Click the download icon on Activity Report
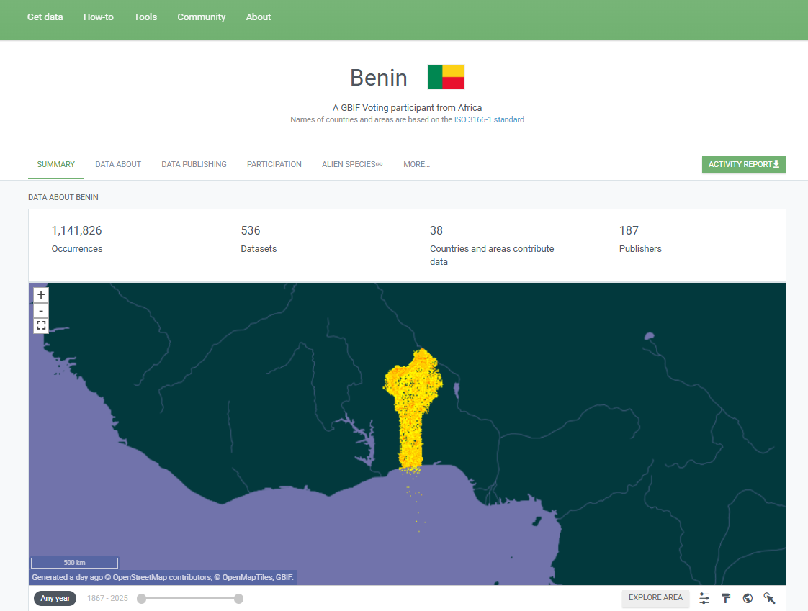This screenshot has height=611, width=808. coord(777,164)
